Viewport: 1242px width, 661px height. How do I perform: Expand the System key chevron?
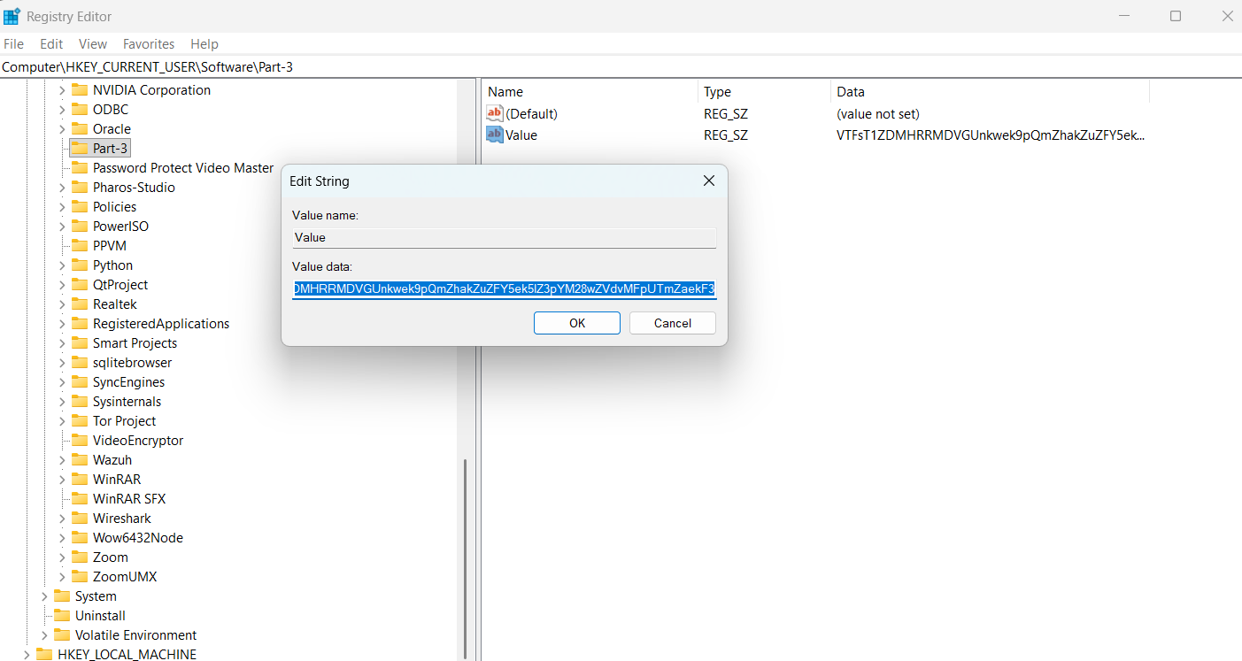[x=44, y=596]
